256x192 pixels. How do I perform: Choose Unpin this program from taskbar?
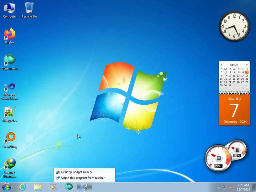pyautogui.click(x=84, y=178)
